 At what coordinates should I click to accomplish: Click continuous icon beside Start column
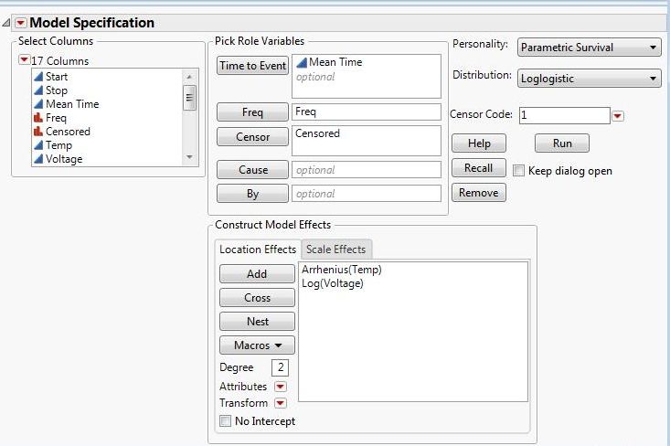[x=38, y=77]
